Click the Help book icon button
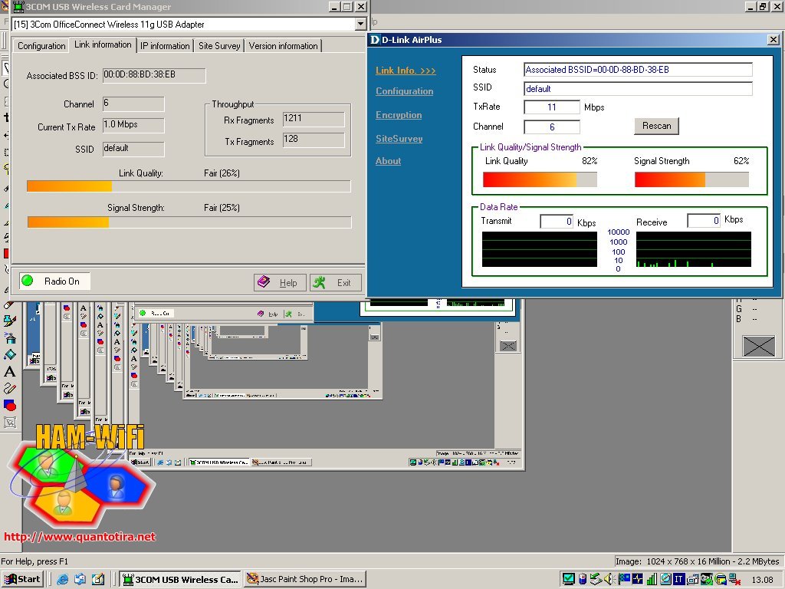This screenshot has height=589, width=785. point(280,282)
